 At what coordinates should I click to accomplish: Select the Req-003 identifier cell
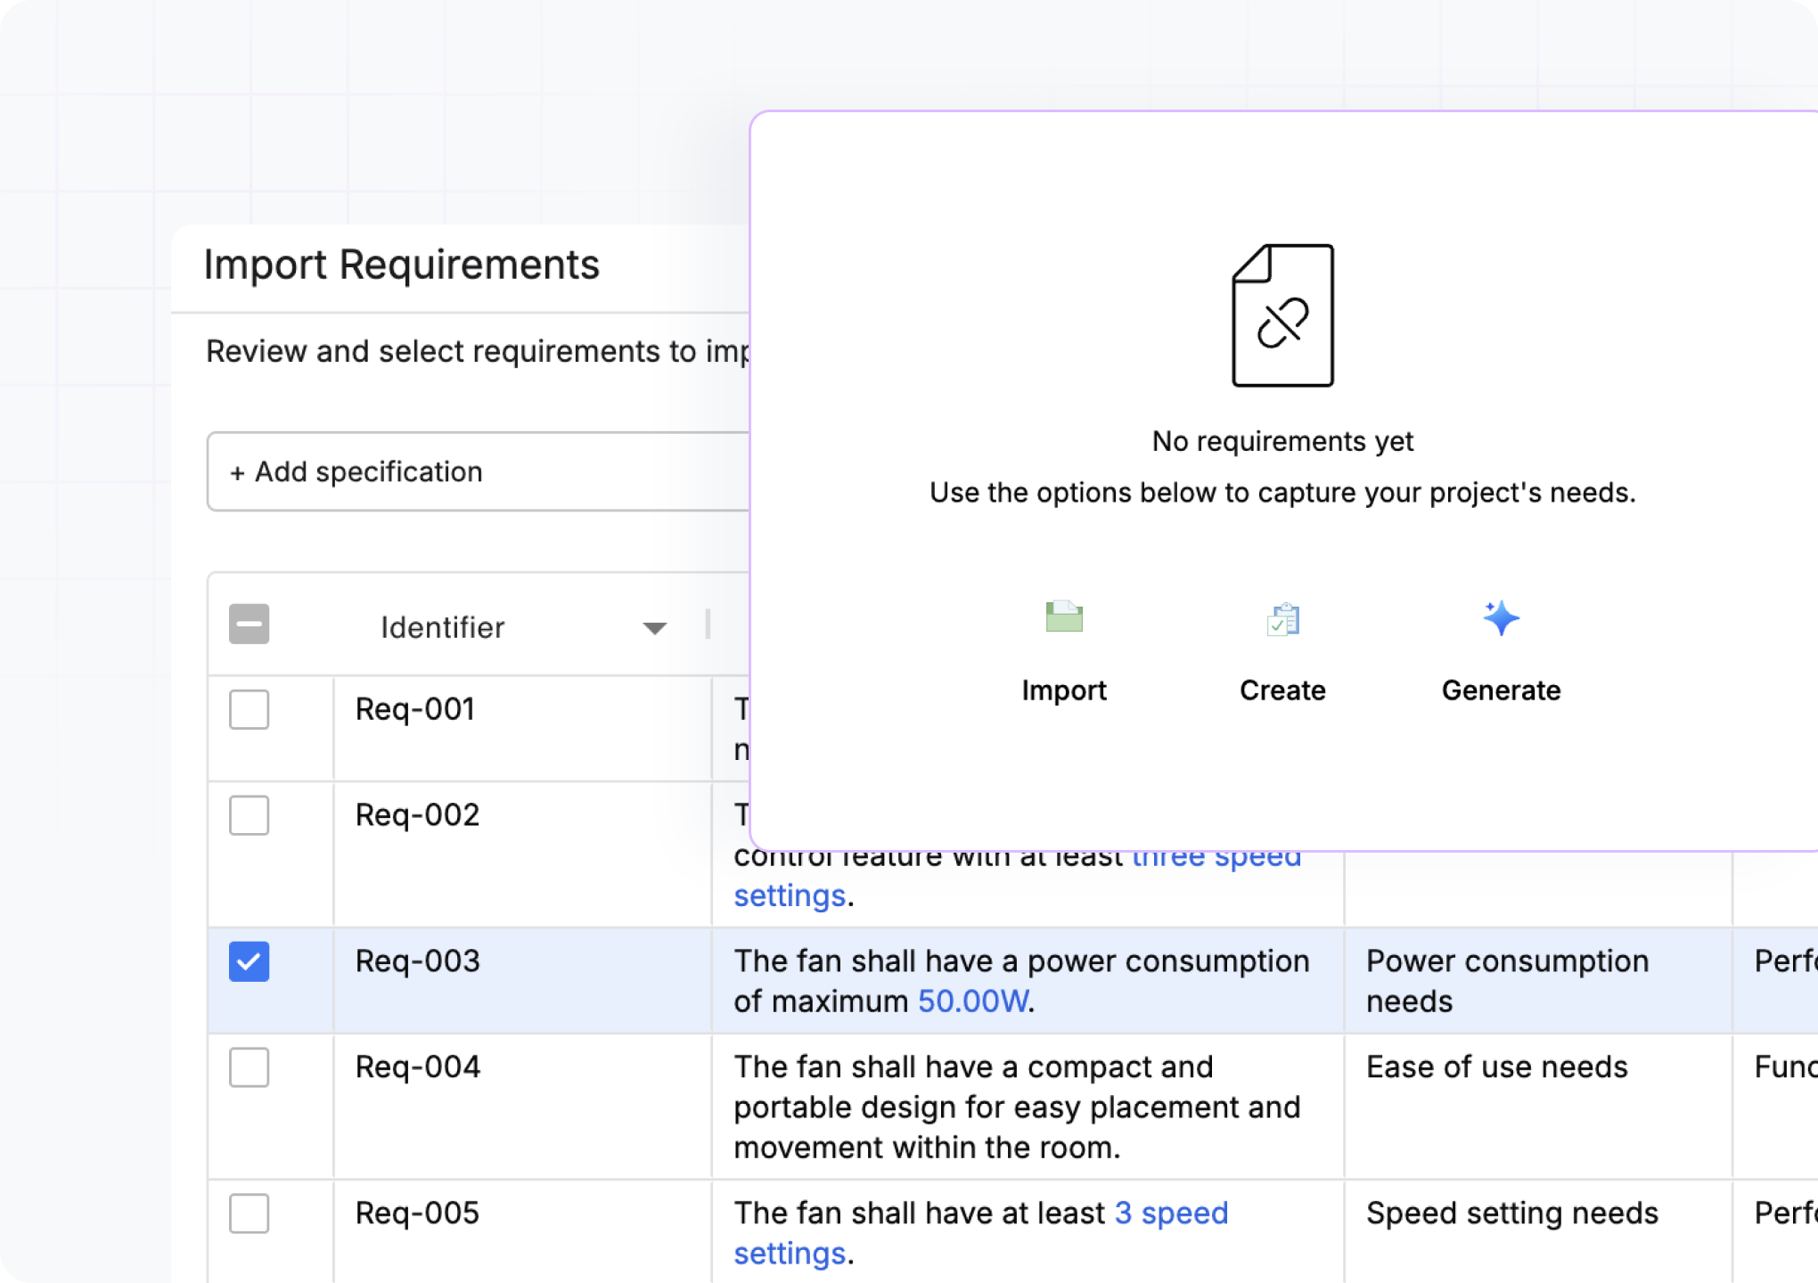522,981
